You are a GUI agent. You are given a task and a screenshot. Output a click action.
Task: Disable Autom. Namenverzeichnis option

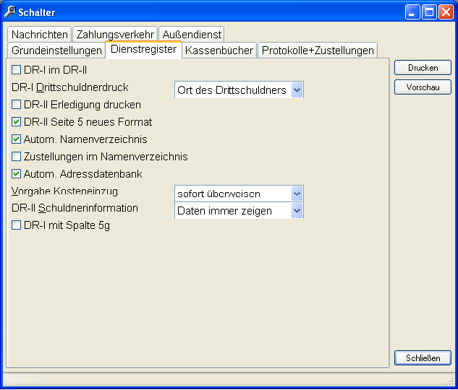16,139
